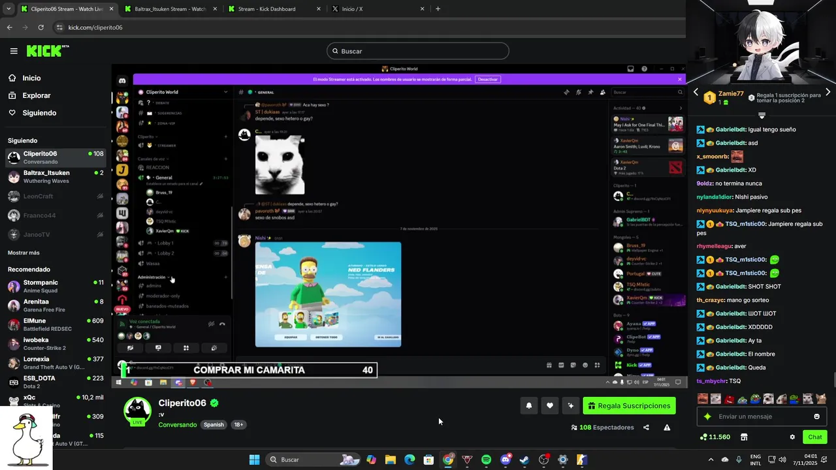Open File Explorer from taskbar
The image size is (836, 470).
tap(391, 460)
